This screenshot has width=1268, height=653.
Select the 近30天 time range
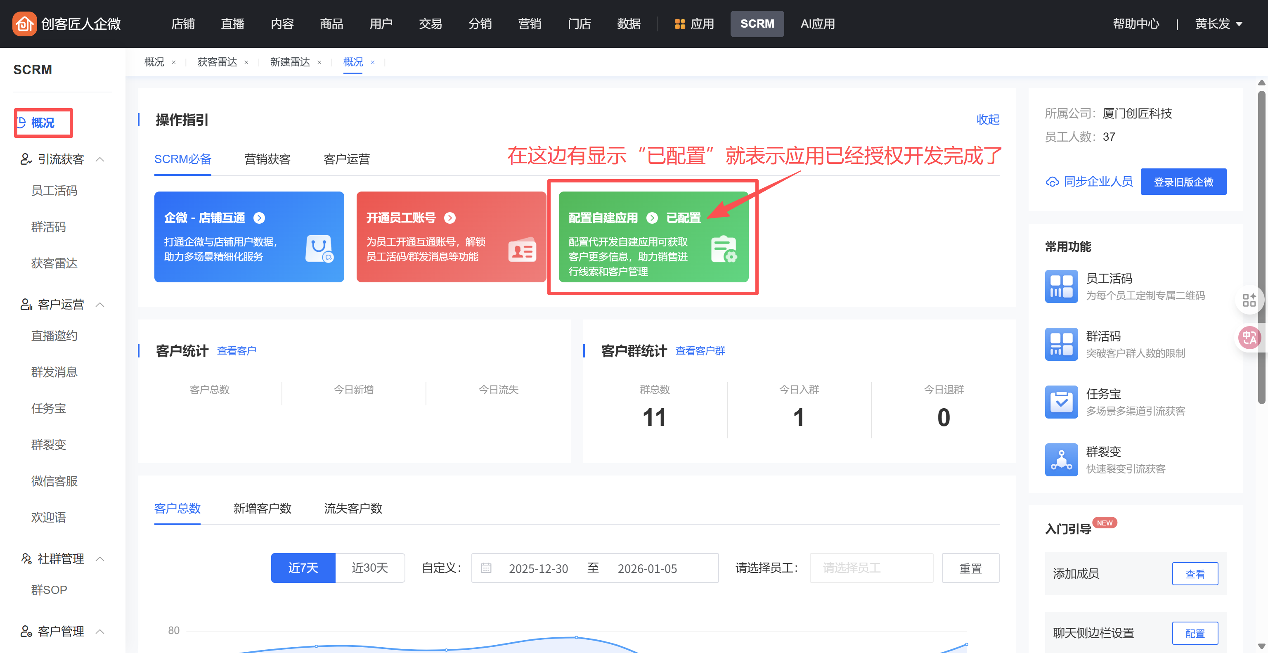[x=370, y=568]
